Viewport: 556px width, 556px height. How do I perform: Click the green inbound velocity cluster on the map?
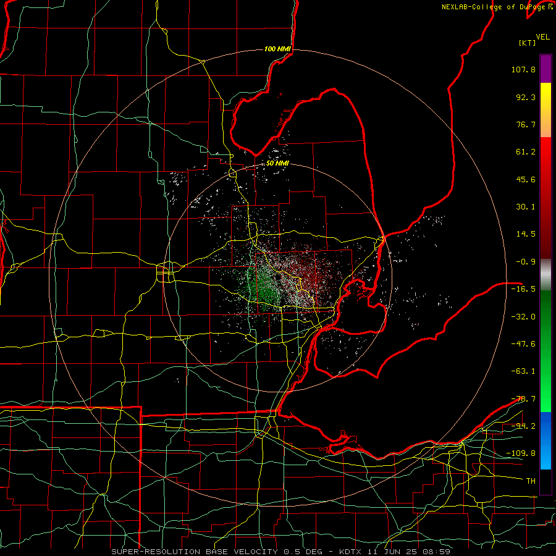[265, 290]
